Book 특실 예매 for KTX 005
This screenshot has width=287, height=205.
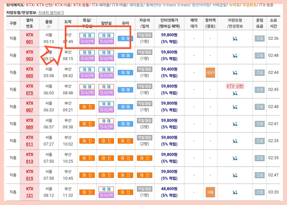[x=87, y=70]
